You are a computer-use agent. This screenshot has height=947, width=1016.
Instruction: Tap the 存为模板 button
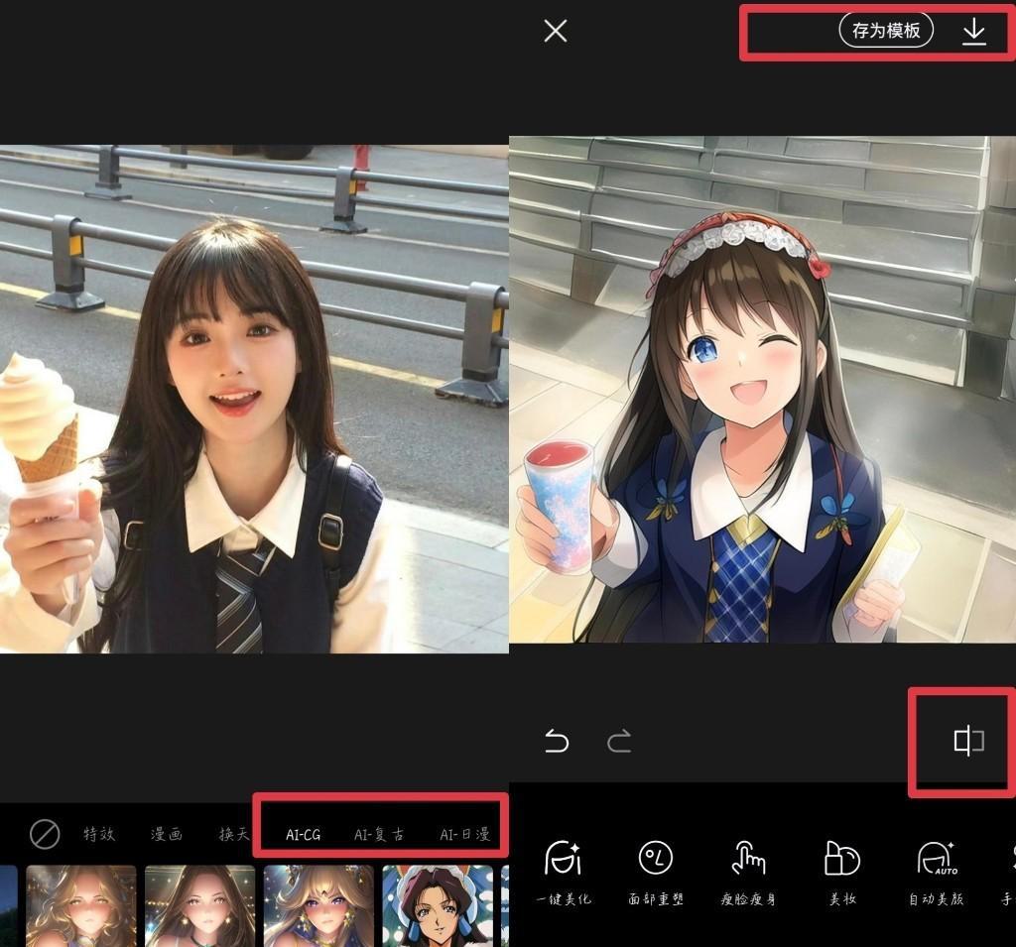(886, 31)
